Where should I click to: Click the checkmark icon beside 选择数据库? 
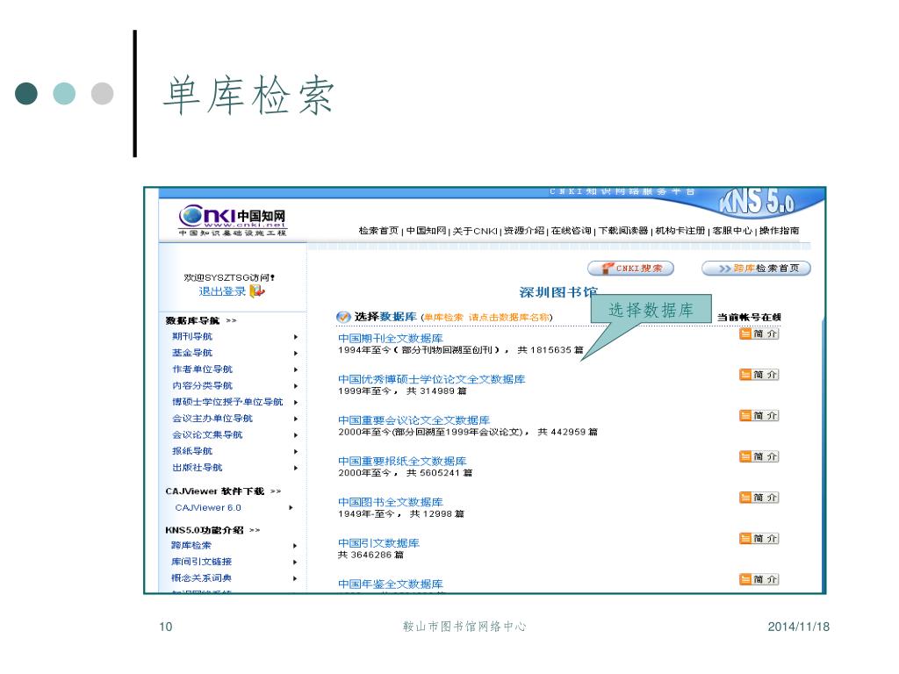click(343, 317)
